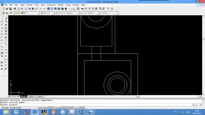Open the Draw menu
The height and width of the screenshot is (115, 205).
point(43,5)
